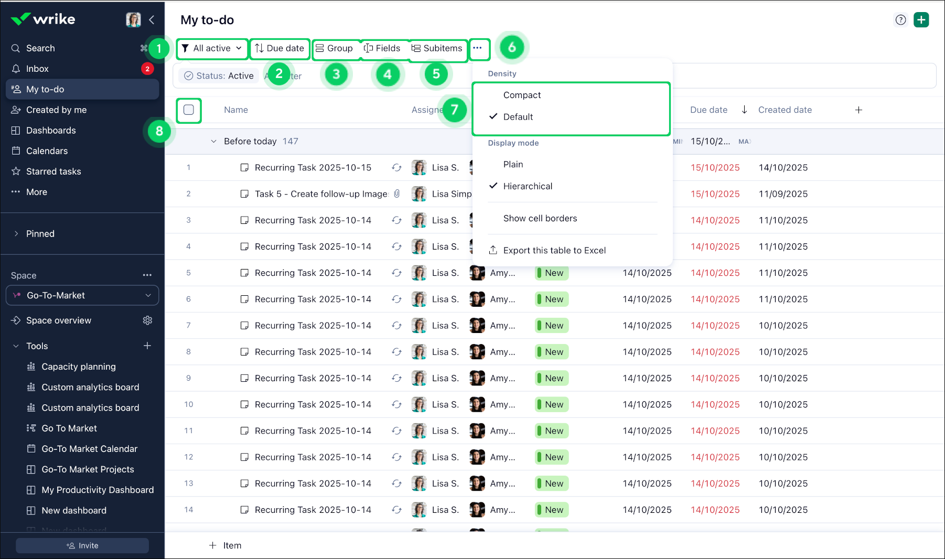The height and width of the screenshot is (559, 945).
Task: Open the Fields toolbar button
Action: click(382, 48)
